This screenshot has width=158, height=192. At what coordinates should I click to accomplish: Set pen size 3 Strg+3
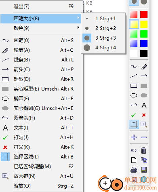coord(103,38)
